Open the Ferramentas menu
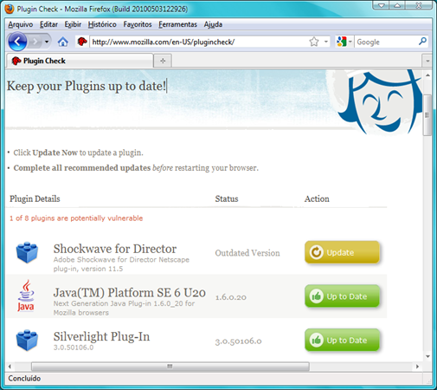Image resolution: width=437 pixels, height=390 pixels. pos(177,24)
